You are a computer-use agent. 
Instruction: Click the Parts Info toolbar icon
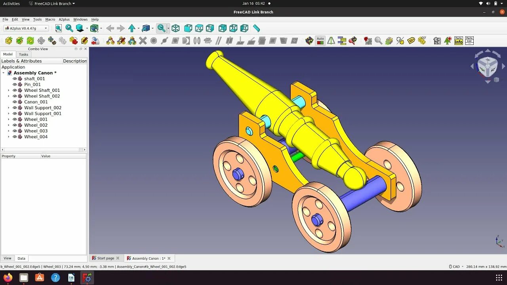coord(458,40)
